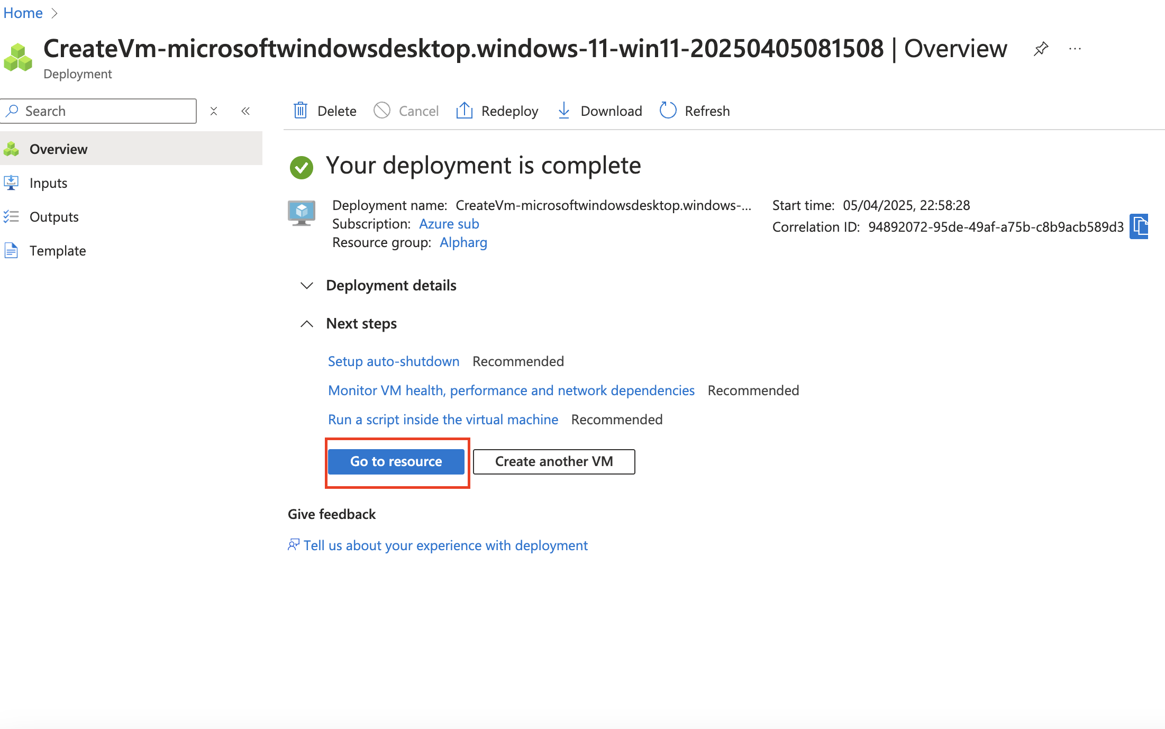1165x729 pixels.
Task: Click the Download arrow icon
Action: click(x=564, y=111)
